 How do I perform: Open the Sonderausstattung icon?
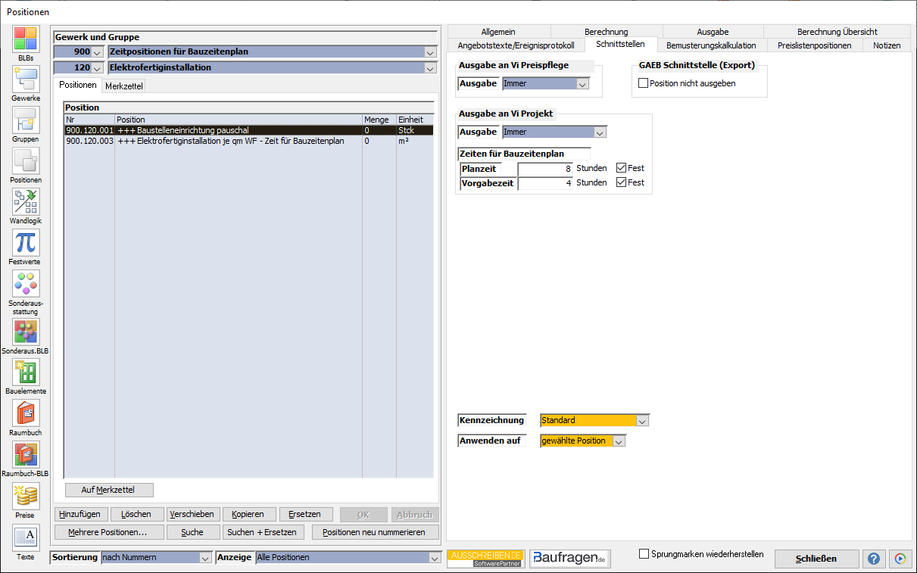pos(26,284)
